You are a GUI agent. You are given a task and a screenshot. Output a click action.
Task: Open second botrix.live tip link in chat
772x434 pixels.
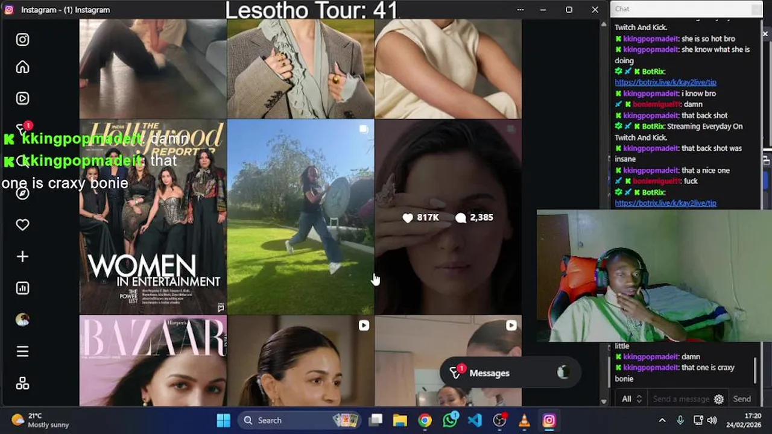coord(665,203)
